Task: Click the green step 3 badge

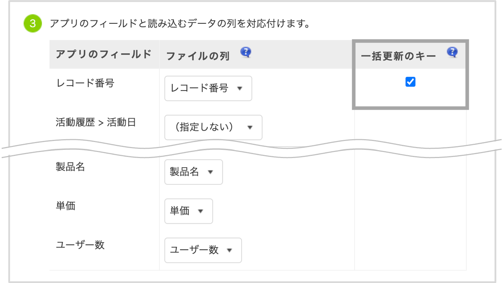Action: (x=32, y=24)
